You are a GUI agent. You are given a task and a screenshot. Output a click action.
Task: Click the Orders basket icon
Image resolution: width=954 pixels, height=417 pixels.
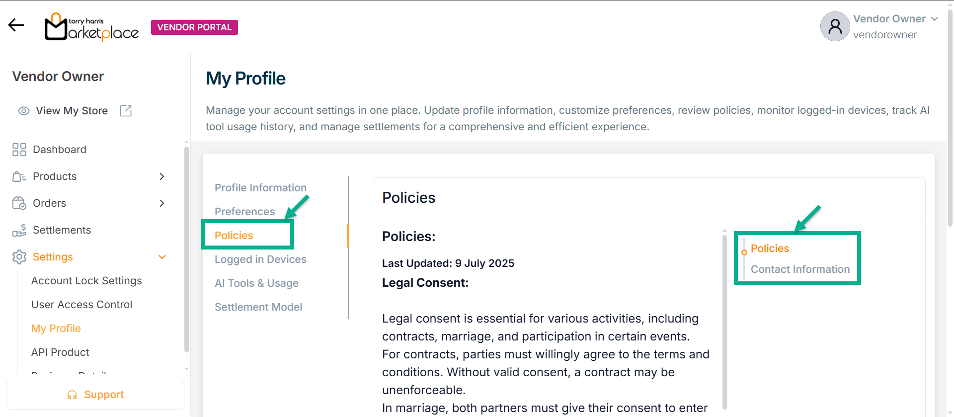(x=19, y=203)
